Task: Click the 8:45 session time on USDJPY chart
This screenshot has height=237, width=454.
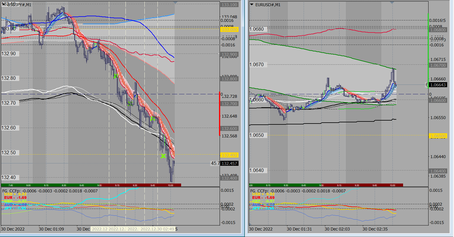Action: pyautogui.click(x=82, y=185)
